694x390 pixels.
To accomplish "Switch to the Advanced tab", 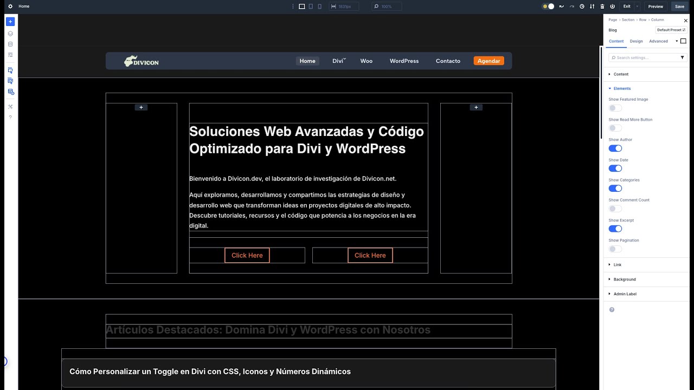I will pos(658,41).
